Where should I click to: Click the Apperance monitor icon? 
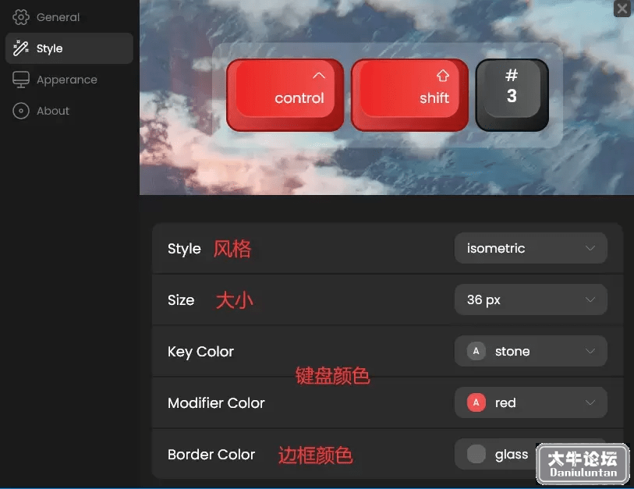(20, 80)
